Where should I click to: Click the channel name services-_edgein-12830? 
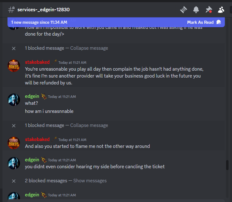point(43,10)
